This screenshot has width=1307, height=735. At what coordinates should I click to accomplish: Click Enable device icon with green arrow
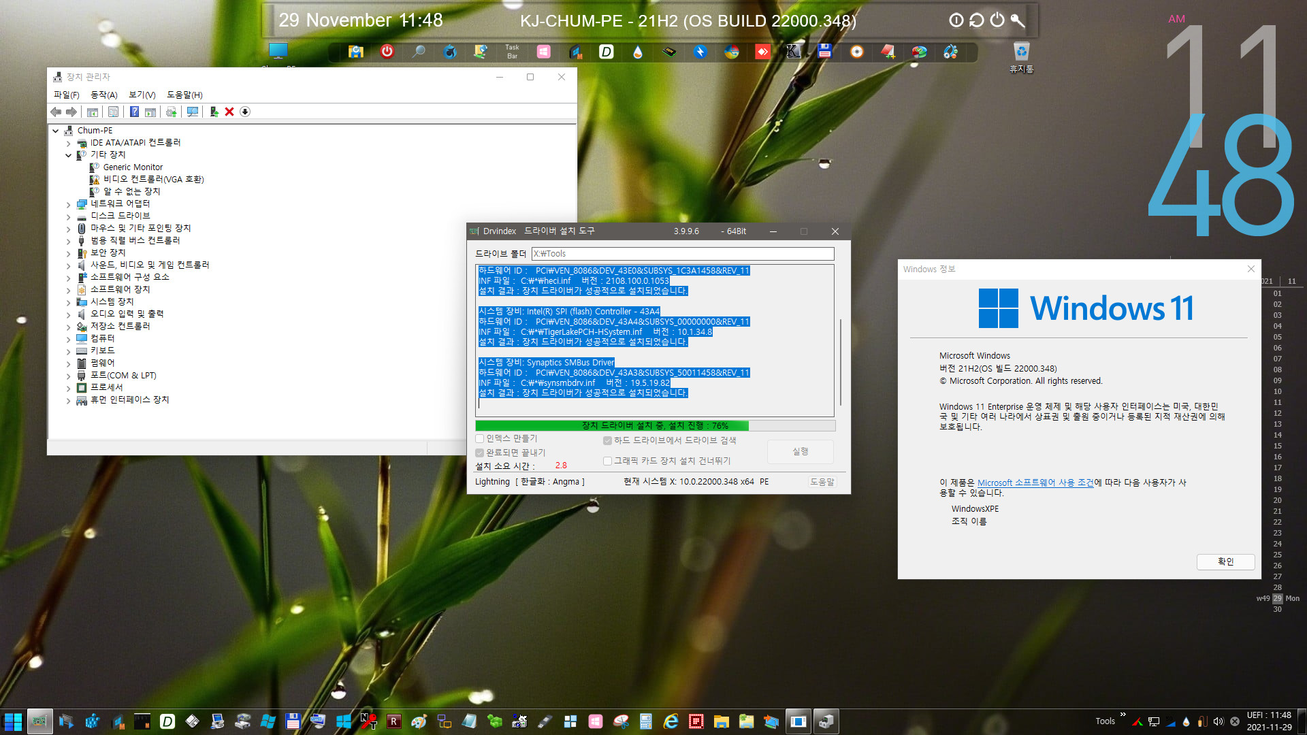(x=214, y=112)
